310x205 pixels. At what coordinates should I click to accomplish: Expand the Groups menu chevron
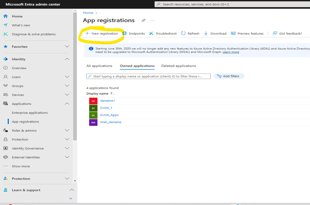(67, 86)
